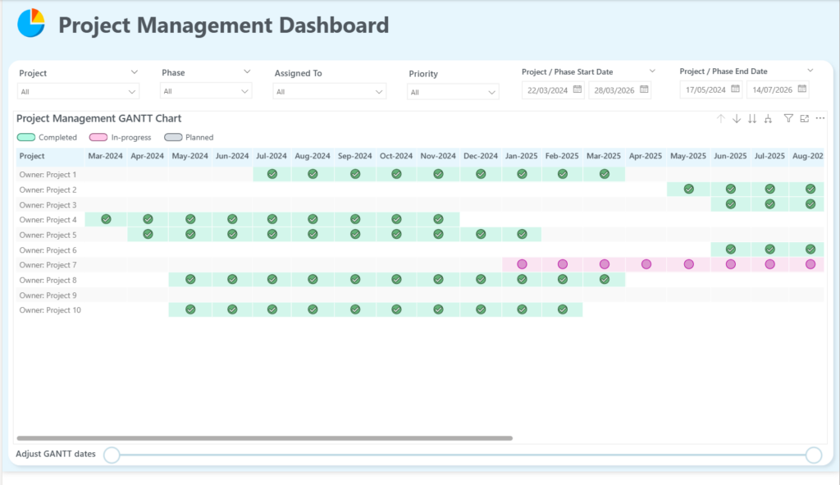Click the focus mode icon

[804, 118]
